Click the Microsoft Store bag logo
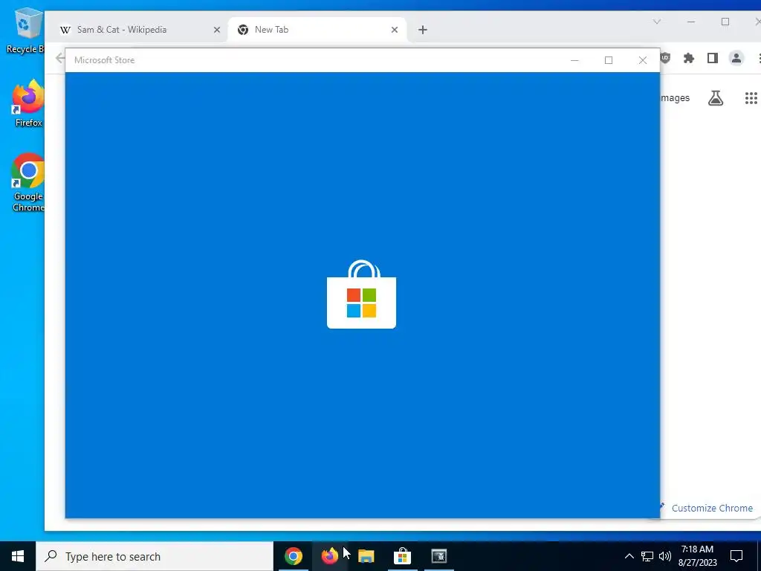The height and width of the screenshot is (571, 761). click(362, 294)
